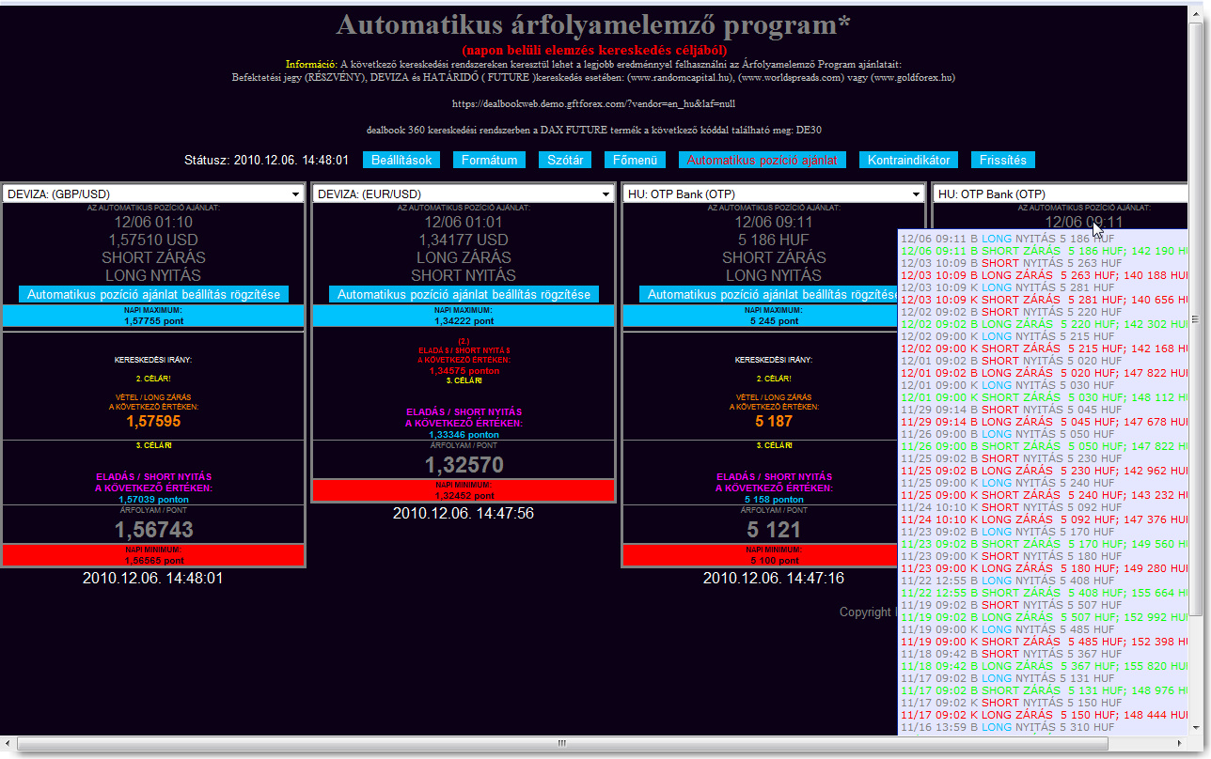This screenshot has width=1211, height=759.
Task: Click the NAPI MINIMUM 5 100 pont bar
Action: pyautogui.click(x=761, y=554)
